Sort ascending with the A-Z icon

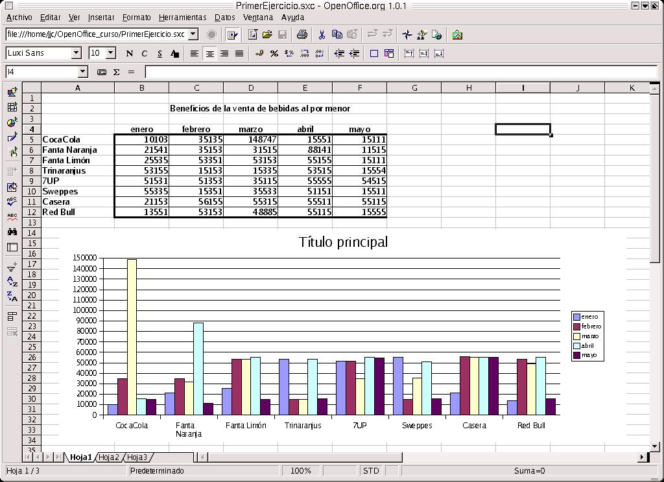[12, 281]
